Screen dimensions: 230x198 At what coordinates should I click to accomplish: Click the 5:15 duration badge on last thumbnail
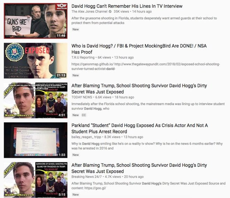coord(62,195)
